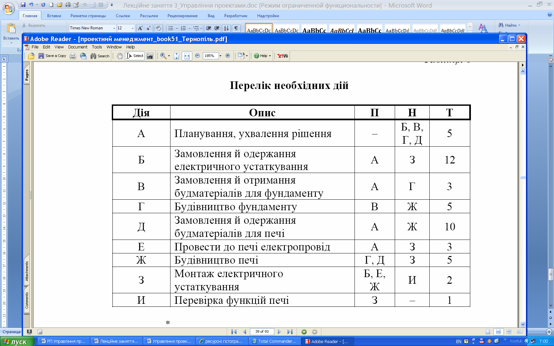Click the Open folder icon in Adobe Reader
554x346 pixels.
pos(31,56)
